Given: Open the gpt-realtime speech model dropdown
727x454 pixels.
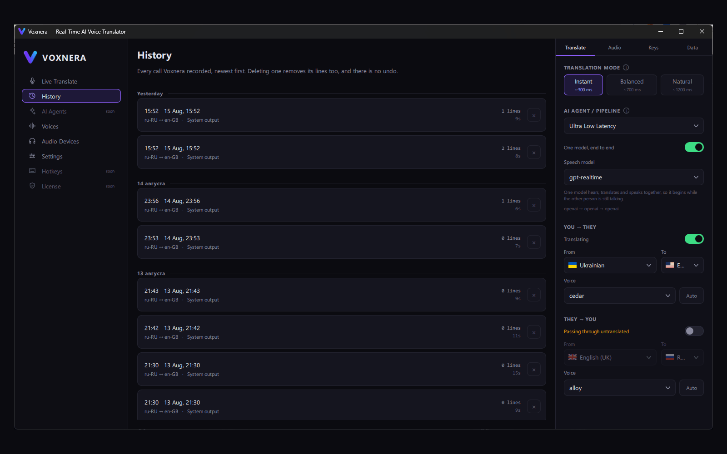Looking at the screenshot, I should pyautogui.click(x=633, y=177).
